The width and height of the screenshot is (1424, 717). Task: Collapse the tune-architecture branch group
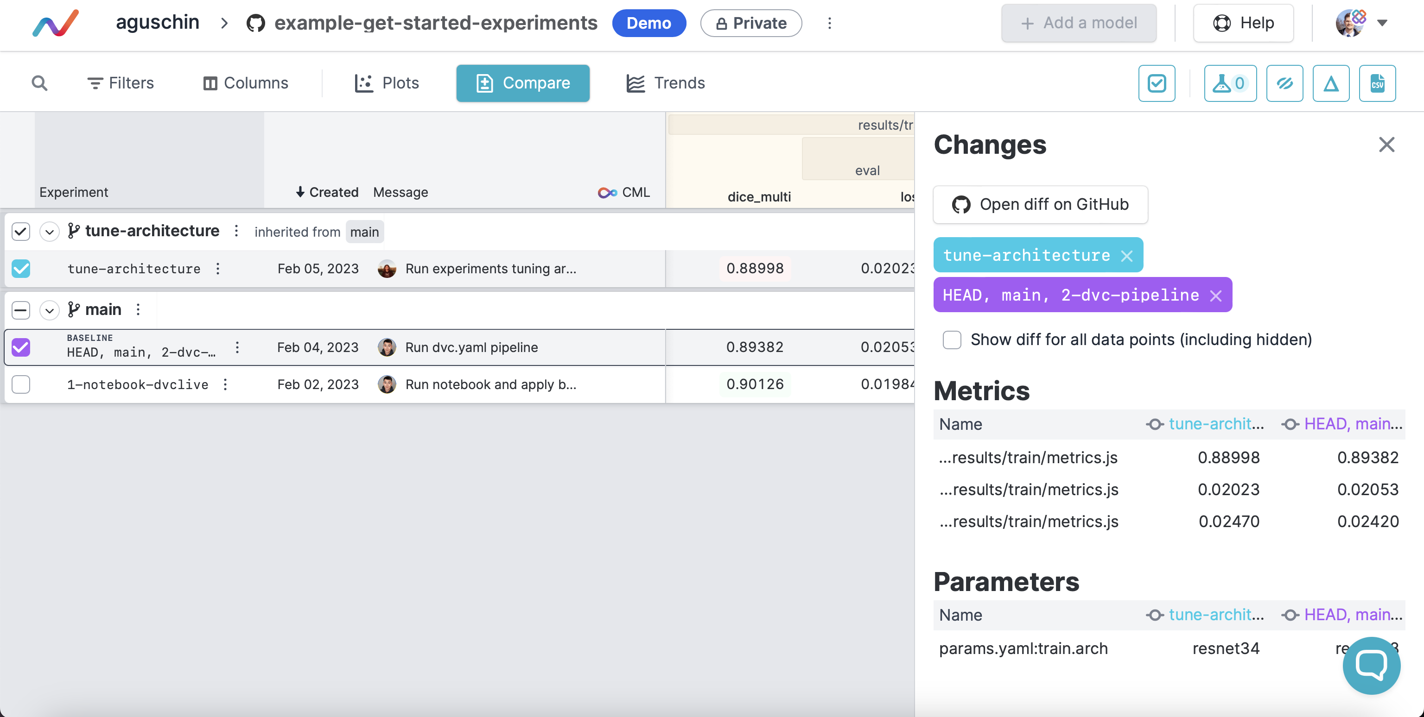pyautogui.click(x=49, y=232)
